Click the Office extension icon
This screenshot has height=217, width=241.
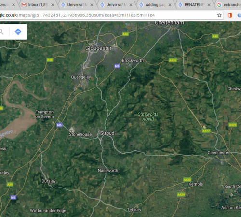pos(229,15)
